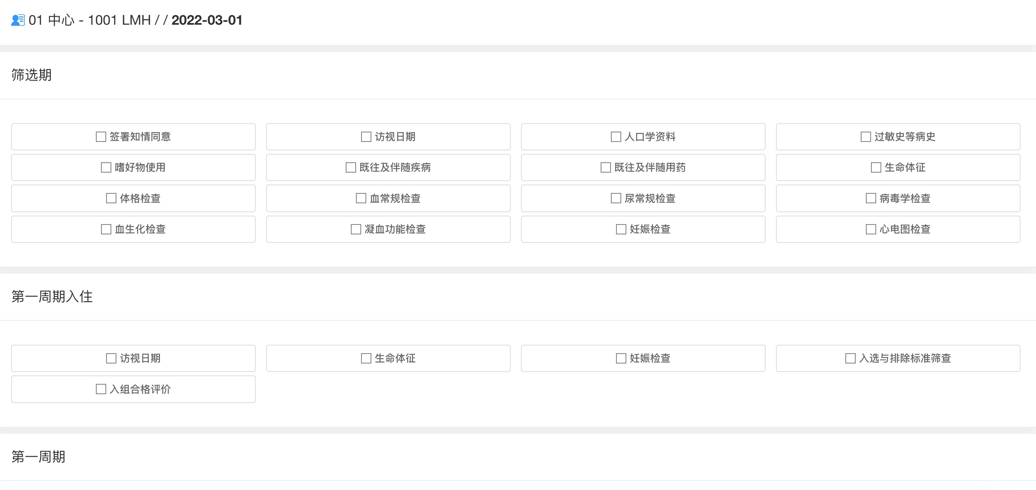The width and height of the screenshot is (1036, 490).
Task: Check the 血常规检查 checkbox
Action: pyautogui.click(x=360, y=198)
